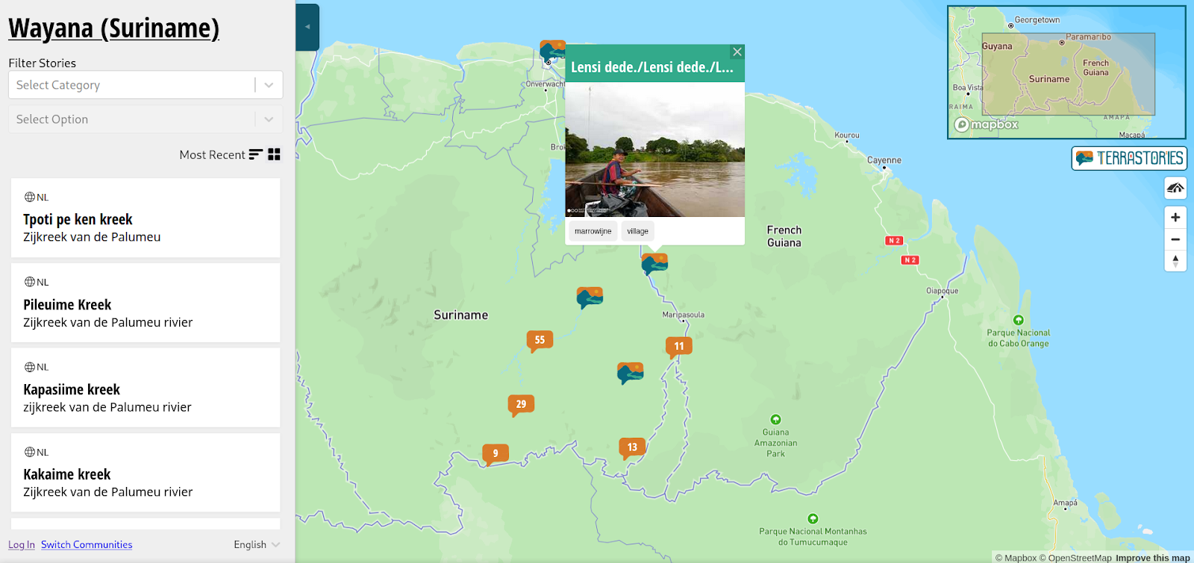Click the Maripasoula town label
The image size is (1194, 563).
click(683, 315)
